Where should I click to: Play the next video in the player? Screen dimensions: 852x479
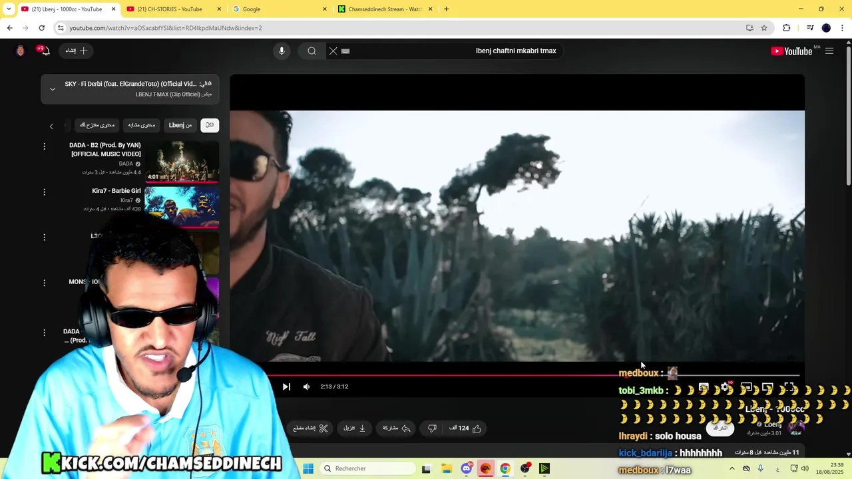[x=286, y=387]
